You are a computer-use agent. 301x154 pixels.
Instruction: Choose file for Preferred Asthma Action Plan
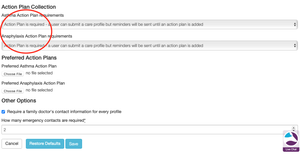(x=13, y=74)
